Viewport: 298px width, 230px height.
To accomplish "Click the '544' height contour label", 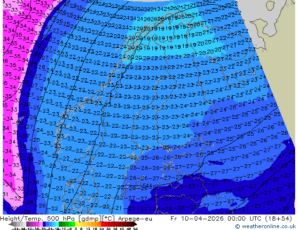I will [147, 185].
